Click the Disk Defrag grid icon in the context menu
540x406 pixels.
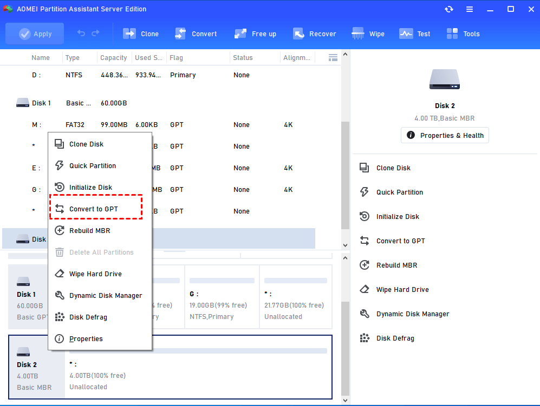[x=60, y=317]
